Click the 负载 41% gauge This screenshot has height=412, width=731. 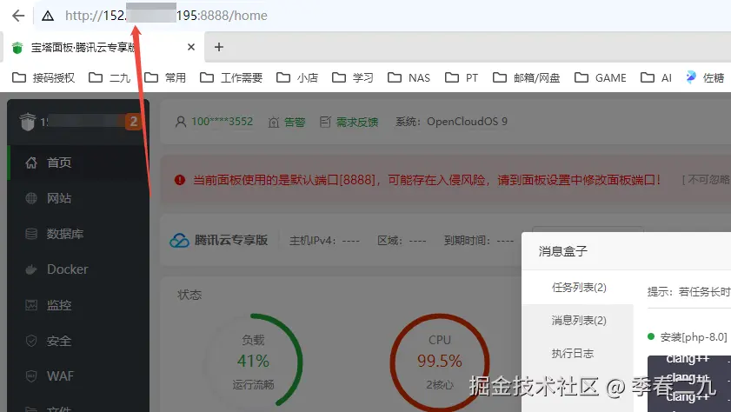tap(253, 362)
